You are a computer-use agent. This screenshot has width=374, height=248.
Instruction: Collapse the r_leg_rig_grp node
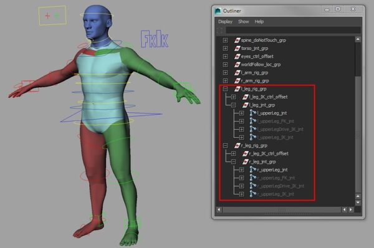coord(225,145)
